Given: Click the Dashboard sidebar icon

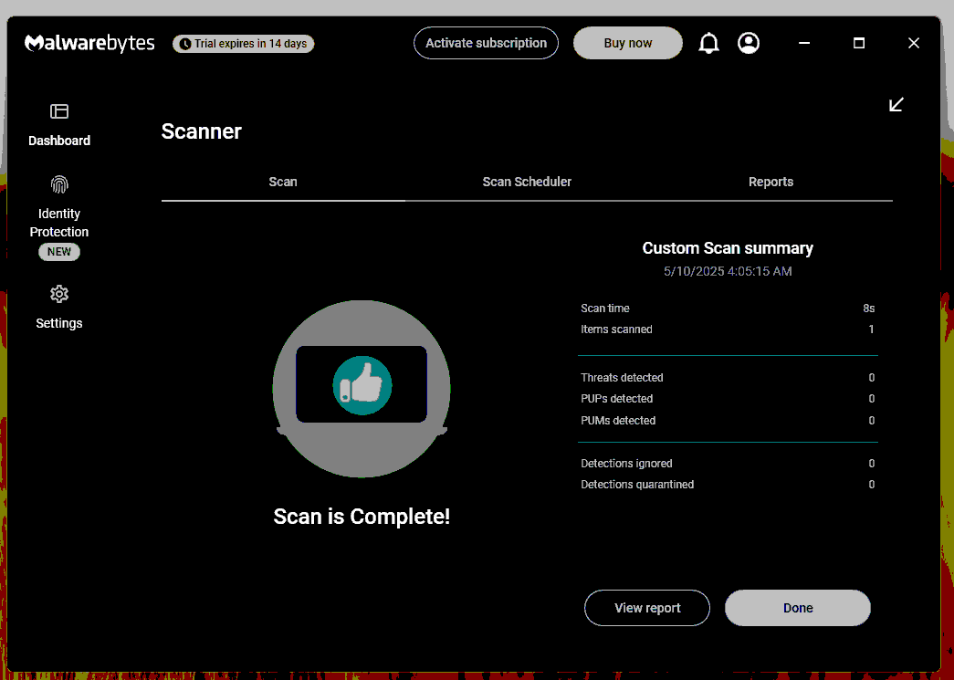Looking at the screenshot, I should click(x=59, y=111).
